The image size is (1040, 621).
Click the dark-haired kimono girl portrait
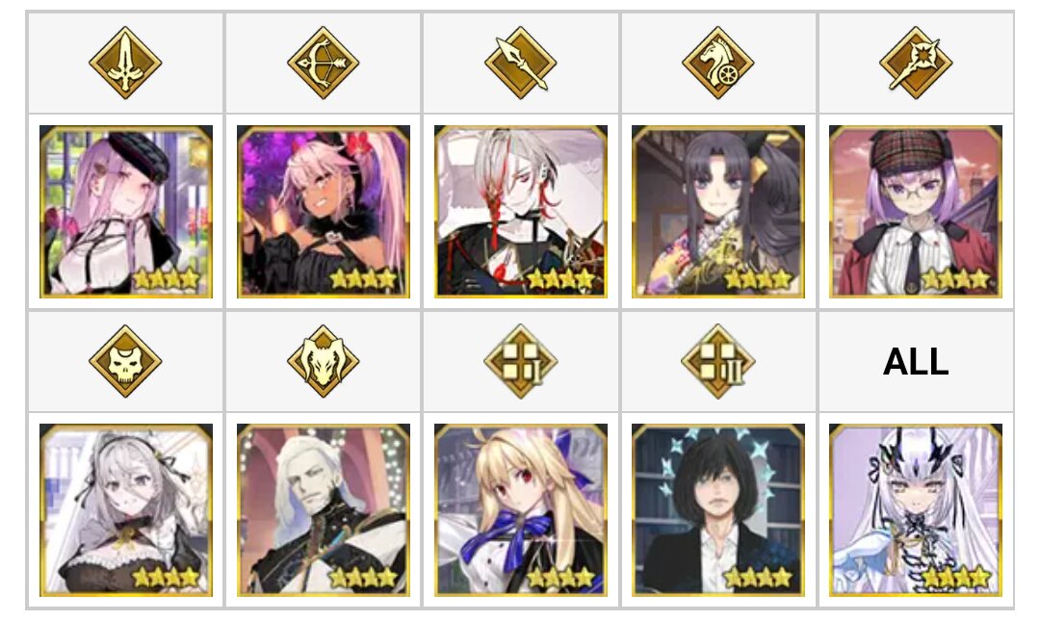click(718, 212)
